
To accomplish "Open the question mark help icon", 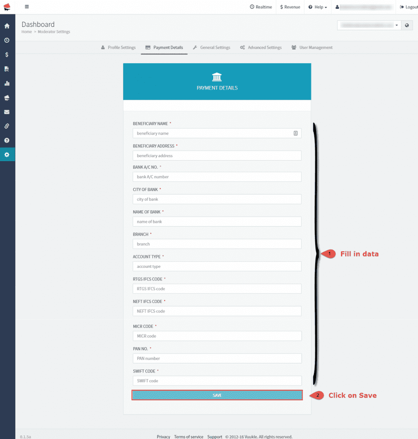I will pyautogui.click(x=7, y=140).
